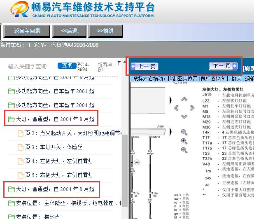Go forward with >>前进 button
Image resolution: width=254 pixels, height=219 pixels.
click(105, 31)
